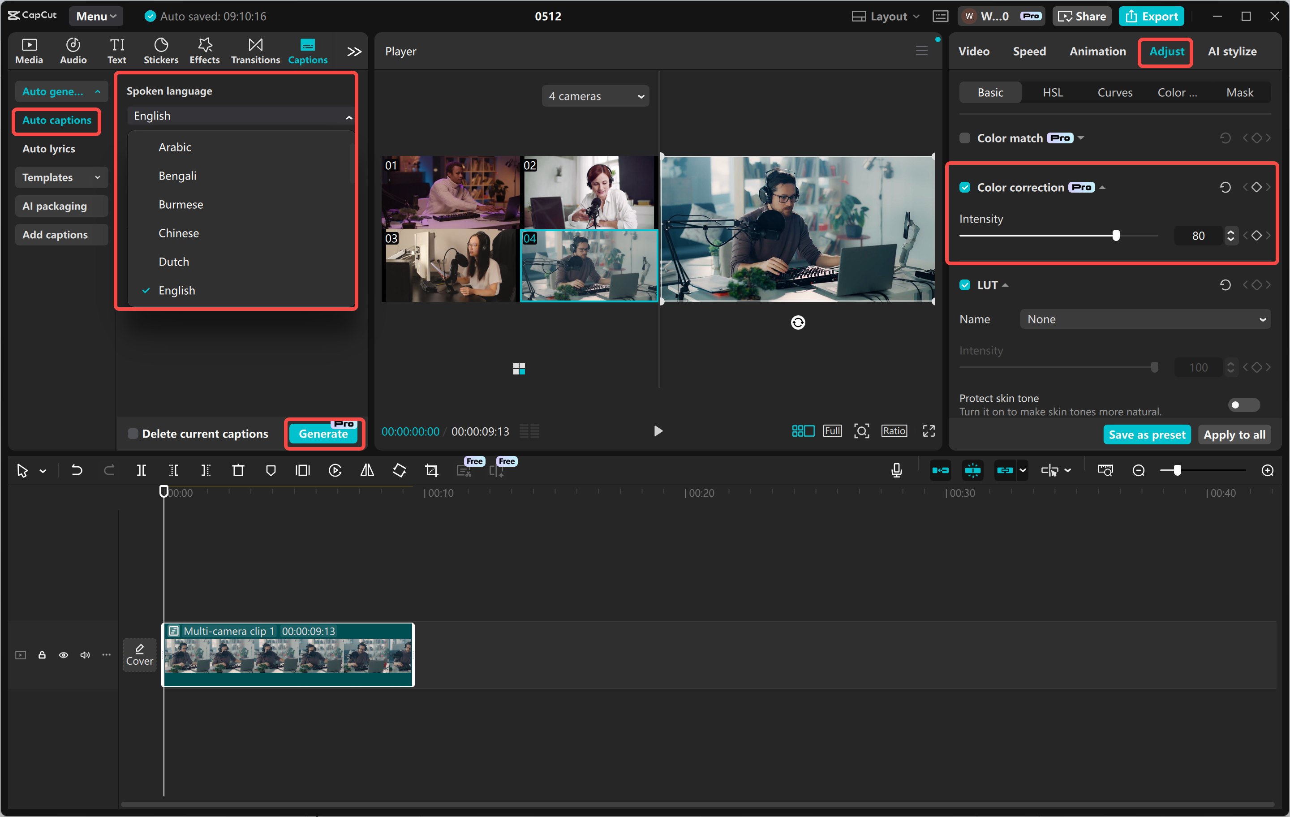Switch to the Transitions panel
The image size is (1290, 817).
pyautogui.click(x=255, y=50)
